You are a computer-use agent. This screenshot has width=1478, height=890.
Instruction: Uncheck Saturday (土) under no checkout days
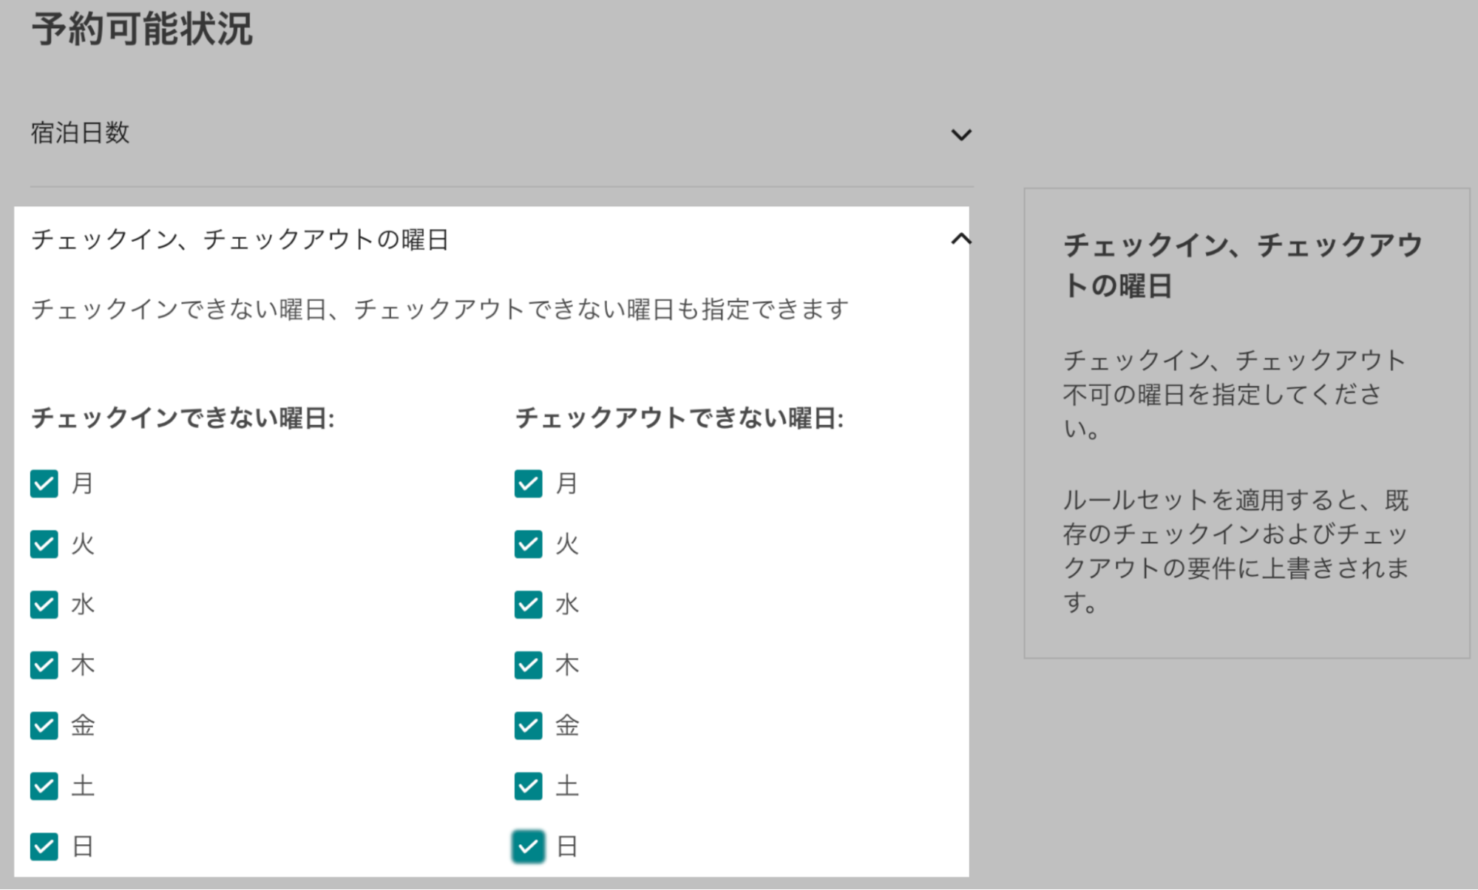coord(528,786)
